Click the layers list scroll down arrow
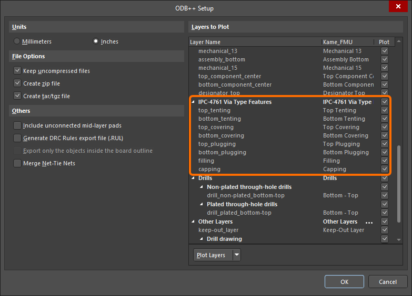Image resolution: width=412 pixels, height=296 pixels. click(x=399, y=239)
